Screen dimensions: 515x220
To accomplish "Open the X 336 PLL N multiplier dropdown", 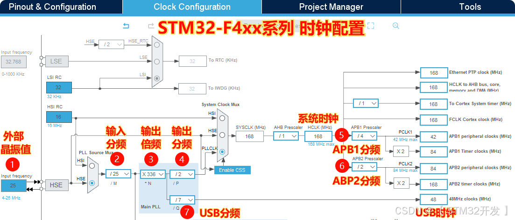I will click(153, 174).
